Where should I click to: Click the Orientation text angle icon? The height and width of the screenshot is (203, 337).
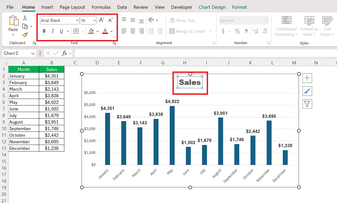click(x=151, y=20)
